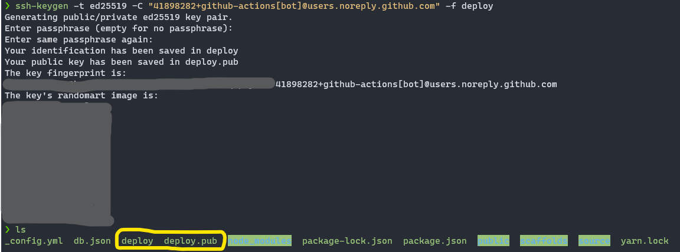Click the yarn.lock file name
680x252 pixels.
[x=645, y=241]
